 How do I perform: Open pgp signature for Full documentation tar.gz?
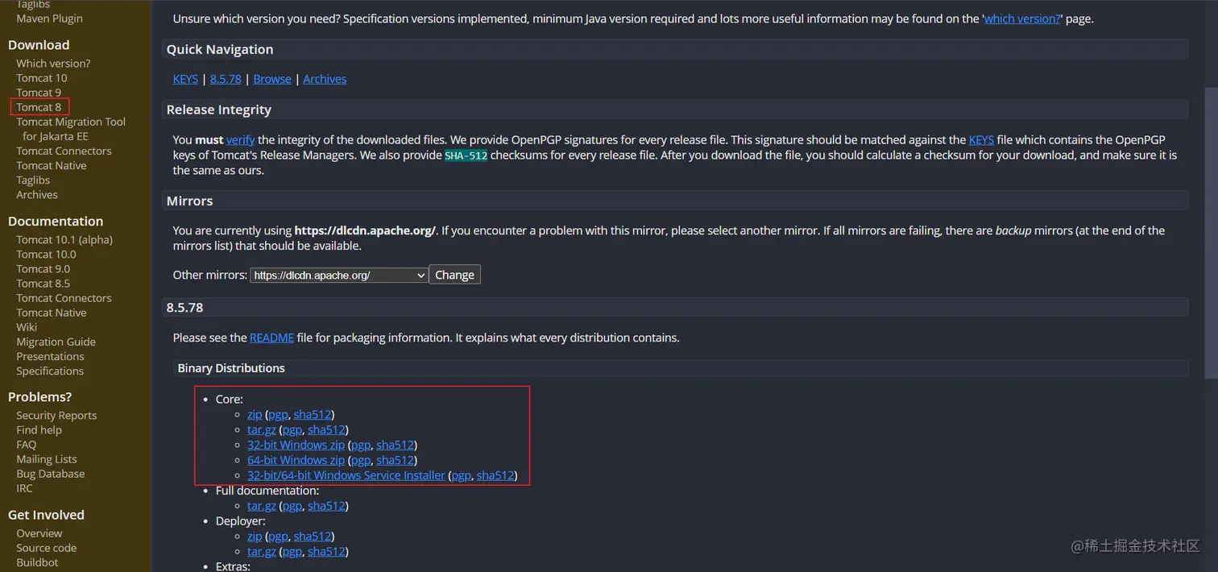(x=292, y=506)
